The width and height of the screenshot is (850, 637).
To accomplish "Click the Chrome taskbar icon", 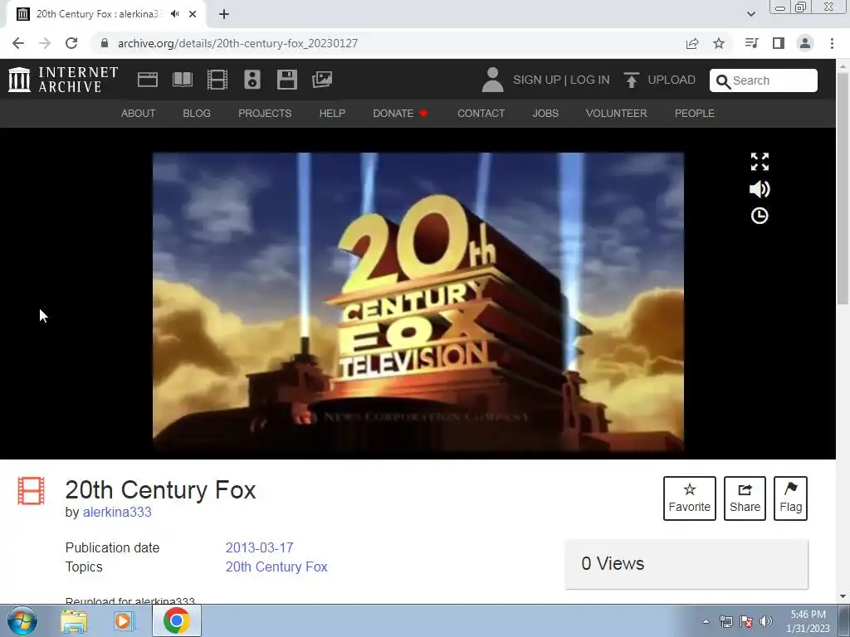I will pyautogui.click(x=177, y=620).
